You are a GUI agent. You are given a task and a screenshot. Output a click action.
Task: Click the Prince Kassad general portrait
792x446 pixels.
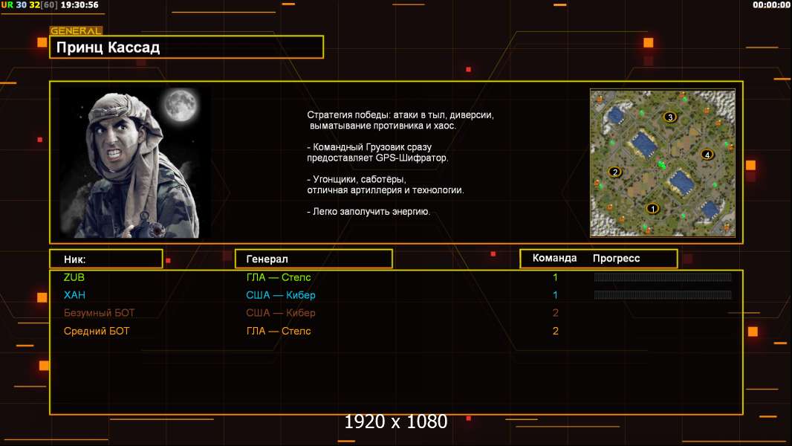(x=135, y=163)
